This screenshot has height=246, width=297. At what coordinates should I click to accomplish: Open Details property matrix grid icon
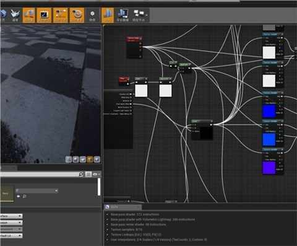pyautogui.click(x=88, y=174)
